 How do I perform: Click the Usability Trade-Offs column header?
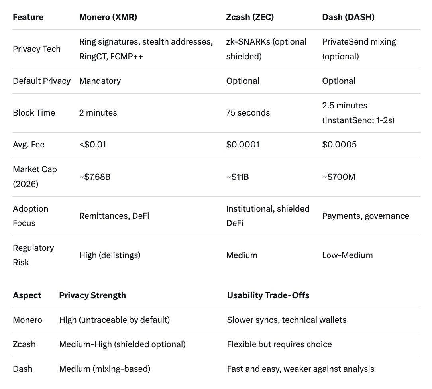[268, 295]
